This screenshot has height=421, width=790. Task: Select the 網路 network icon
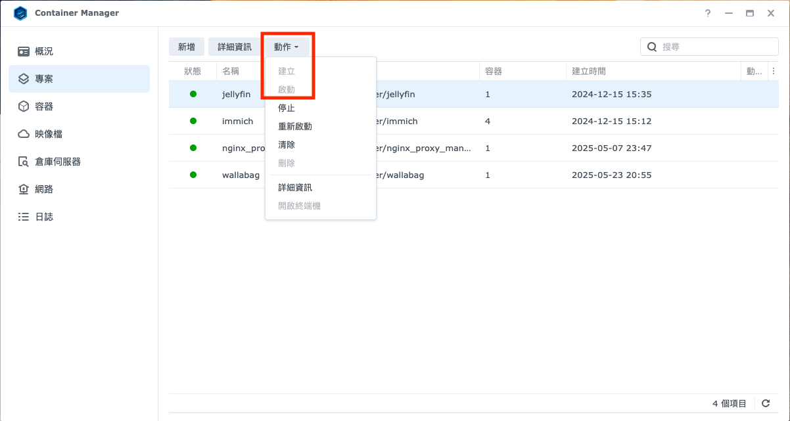click(24, 189)
